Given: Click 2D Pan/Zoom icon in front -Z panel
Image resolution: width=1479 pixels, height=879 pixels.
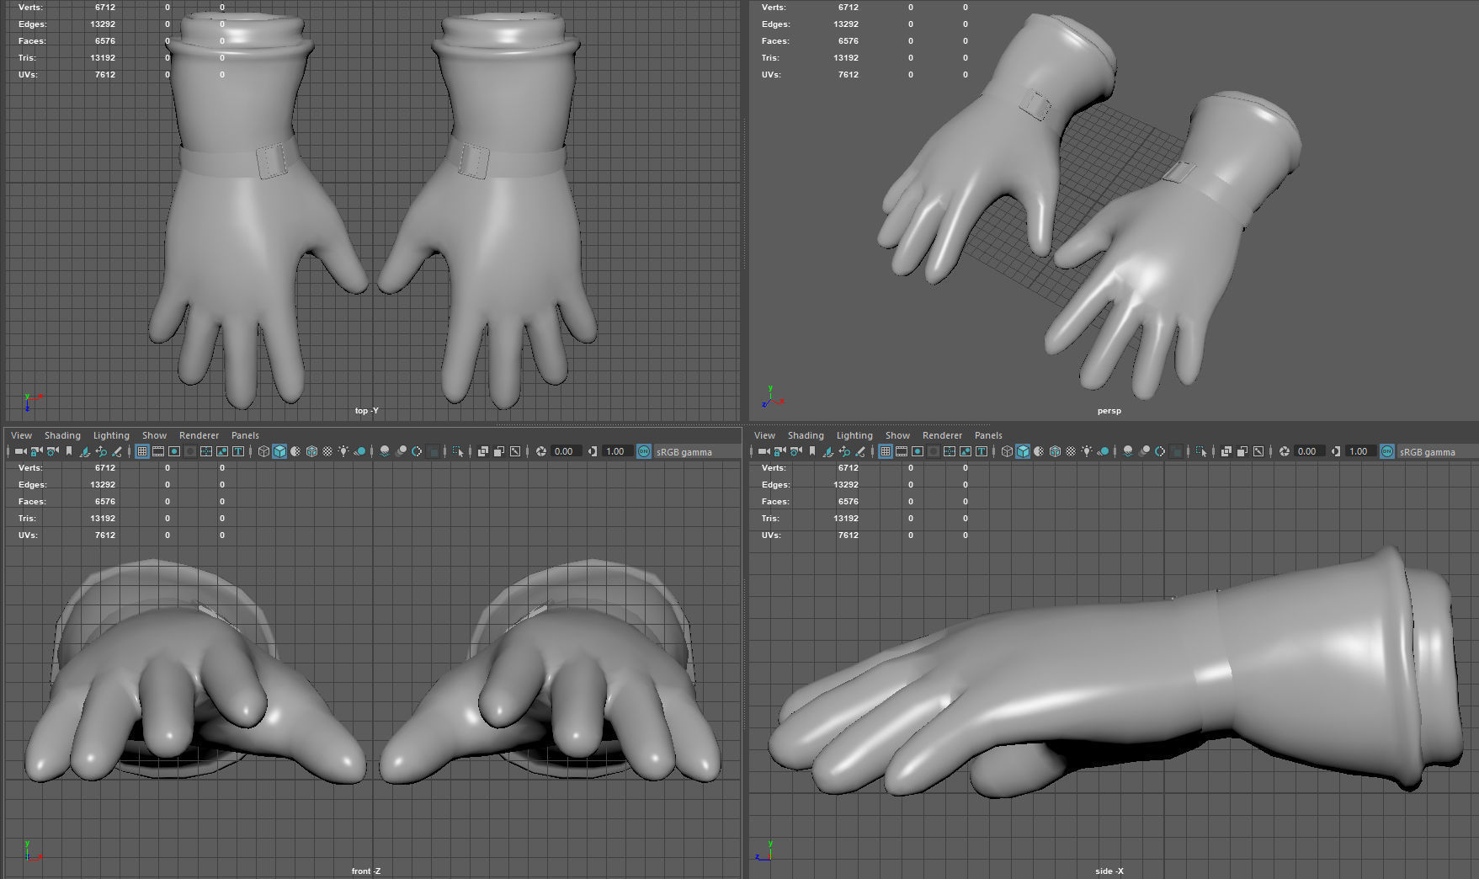Looking at the screenshot, I should click(101, 451).
